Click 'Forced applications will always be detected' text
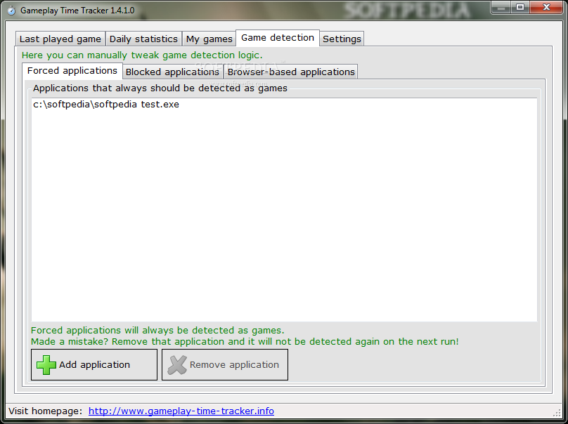This screenshot has width=568, height=424. [x=157, y=331]
